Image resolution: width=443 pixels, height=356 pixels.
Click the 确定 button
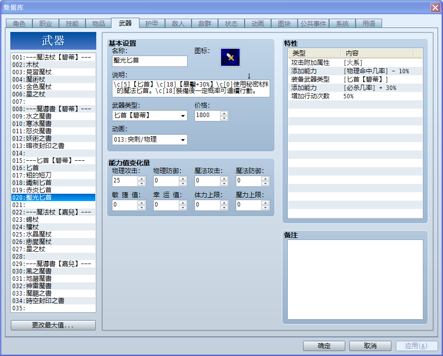(x=324, y=346)
